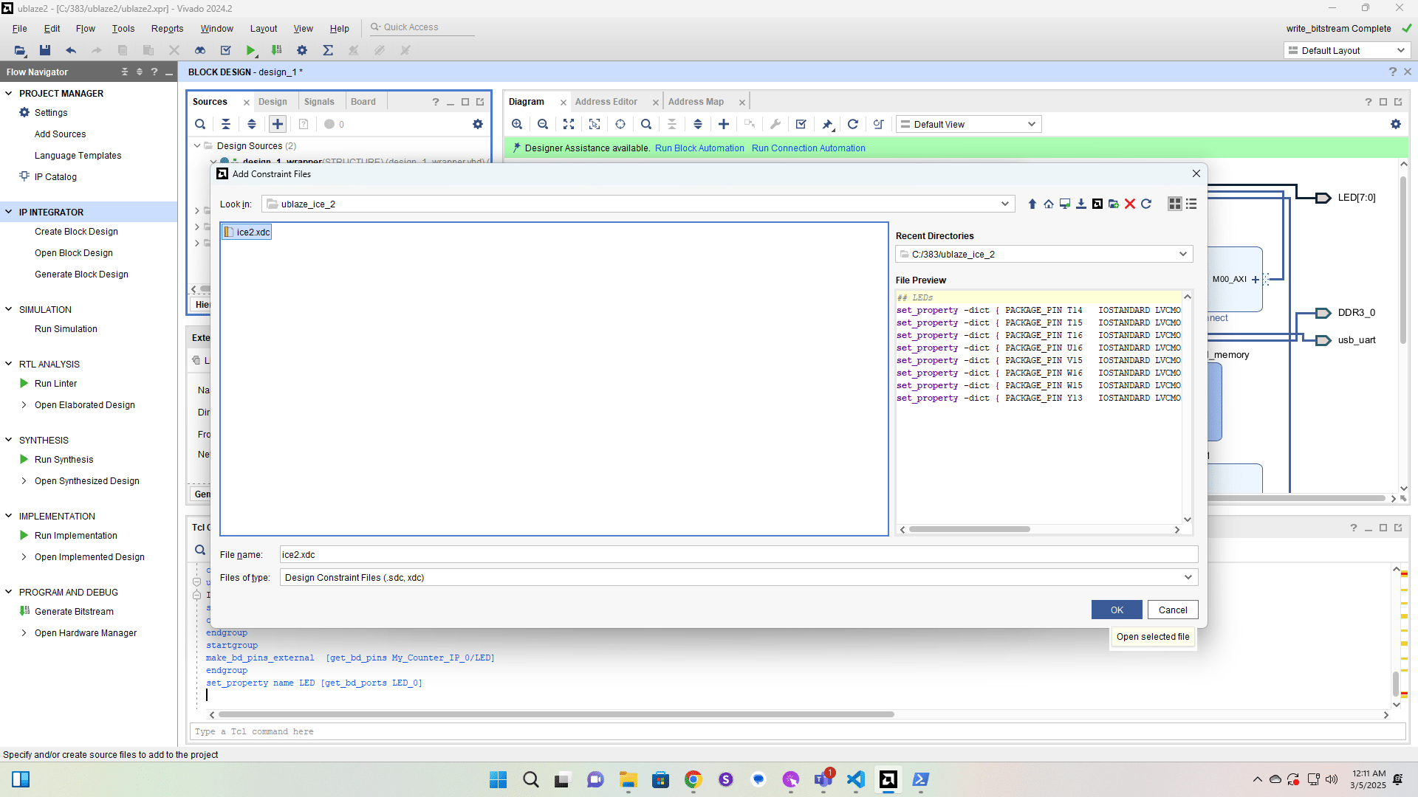The width and height of the screenshot is (1418, 797).
Task: Switch to the Address Editor tab
Action: pos(606,102)
